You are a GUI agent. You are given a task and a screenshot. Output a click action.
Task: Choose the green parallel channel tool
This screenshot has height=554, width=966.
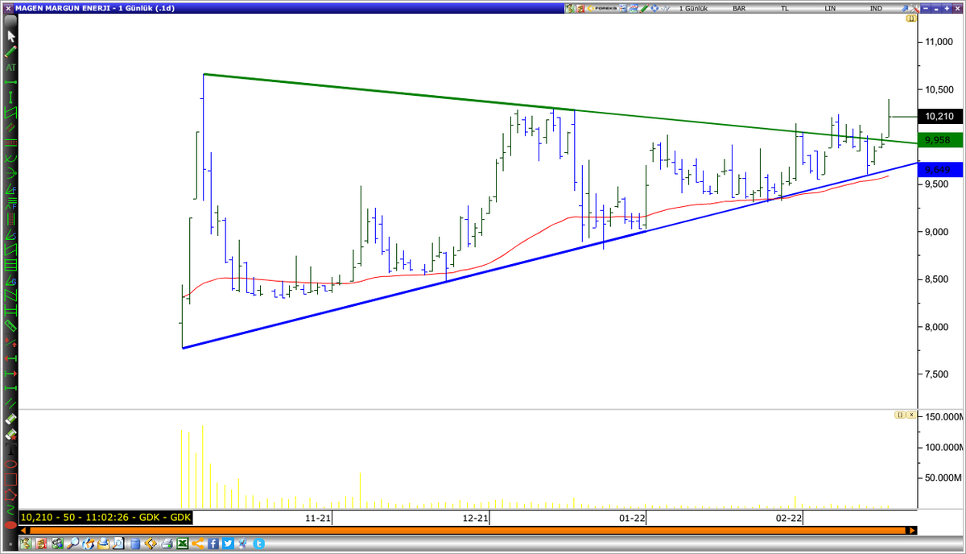click(11, 113)
